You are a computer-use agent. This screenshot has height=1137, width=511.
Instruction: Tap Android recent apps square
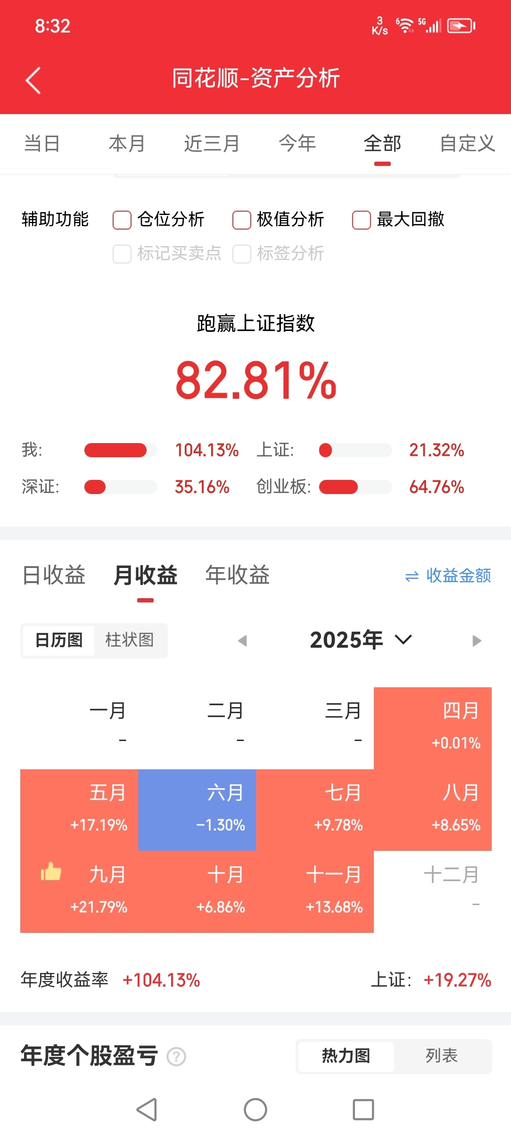click(x=363, y=1110)
